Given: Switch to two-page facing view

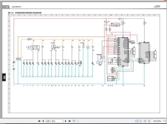Looking at the screenshot, I should click(x=145, y=121).
